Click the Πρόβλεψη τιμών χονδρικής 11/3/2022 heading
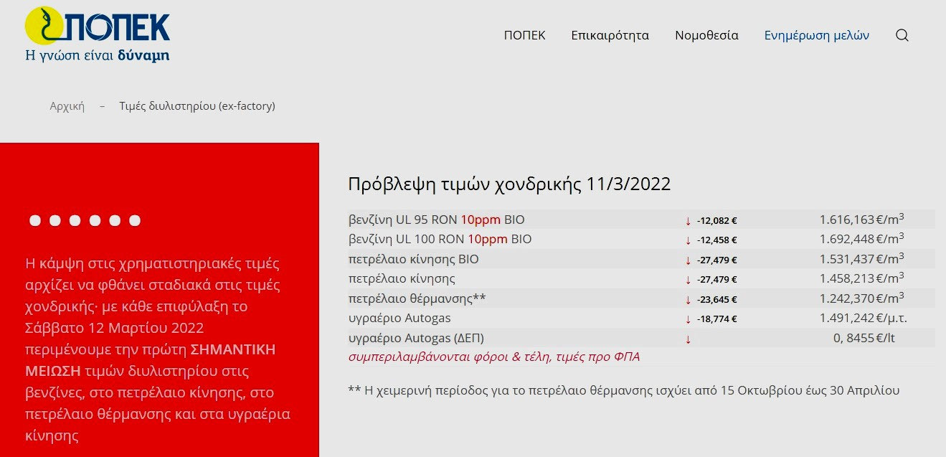 (509, 184)
